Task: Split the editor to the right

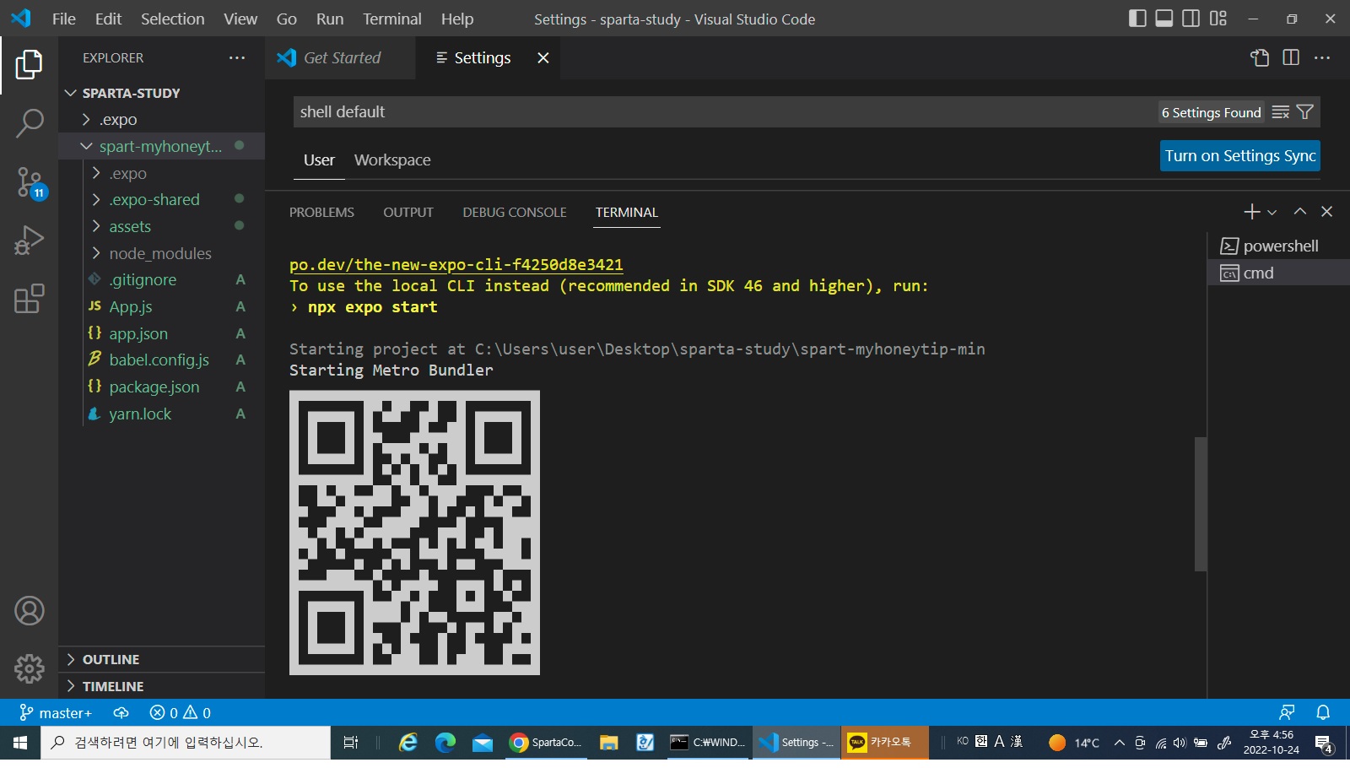Action: [1291, 57]
